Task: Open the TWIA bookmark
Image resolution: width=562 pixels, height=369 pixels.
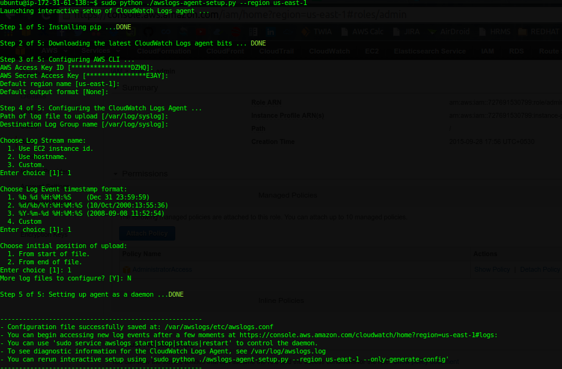Action: point(316,32)
